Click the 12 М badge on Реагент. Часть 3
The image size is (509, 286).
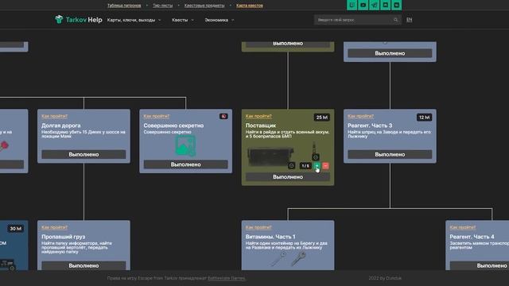[424, 118]
